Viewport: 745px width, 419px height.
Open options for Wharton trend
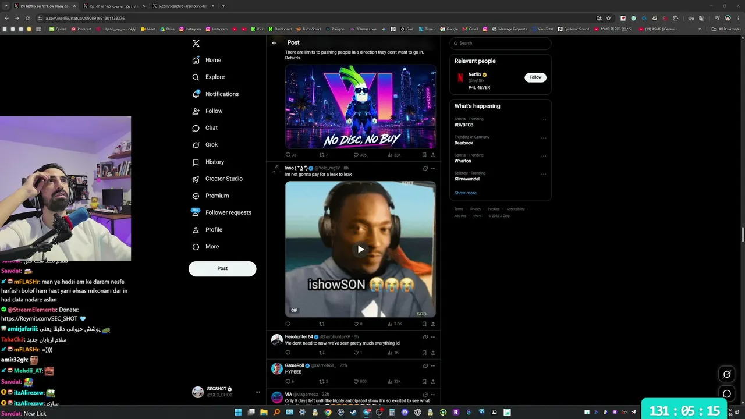(544, 156)
